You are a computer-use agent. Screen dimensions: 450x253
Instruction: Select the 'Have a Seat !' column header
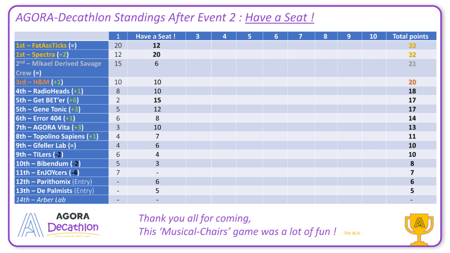click(x=156, y=36)
